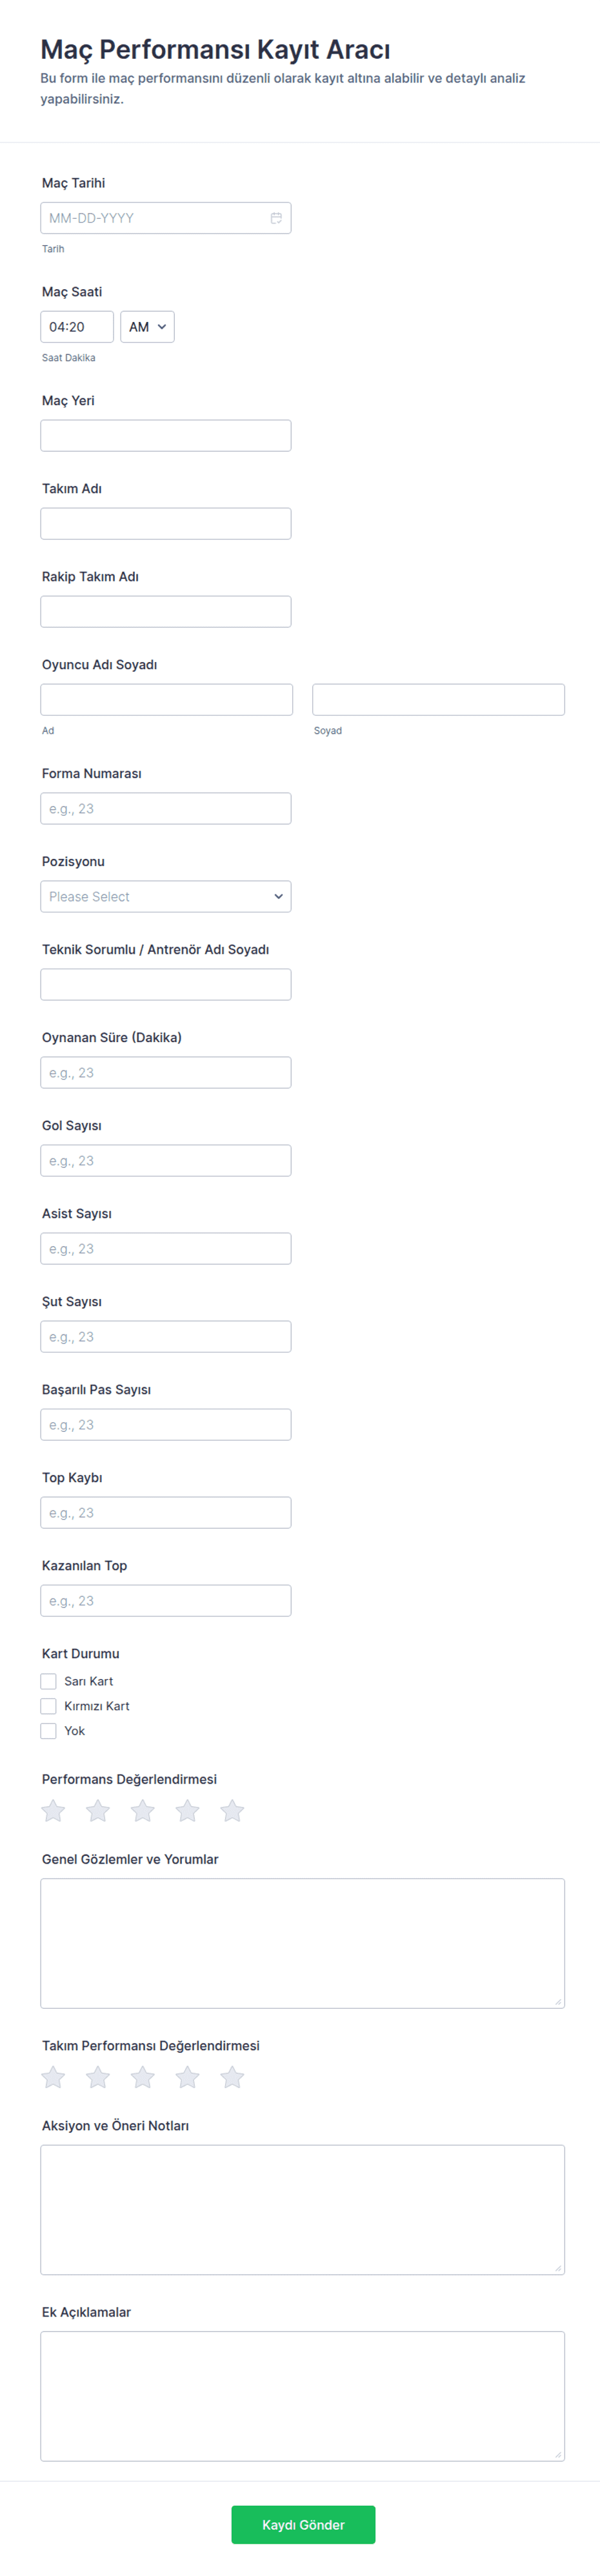Image resolution: width=600 pixels, height=2576 pixels.
Task: Set team performance to the second star
Action: (x=98, y=2077)
